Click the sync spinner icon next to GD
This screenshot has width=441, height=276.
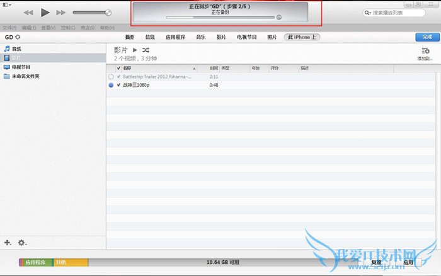[18, 37]
